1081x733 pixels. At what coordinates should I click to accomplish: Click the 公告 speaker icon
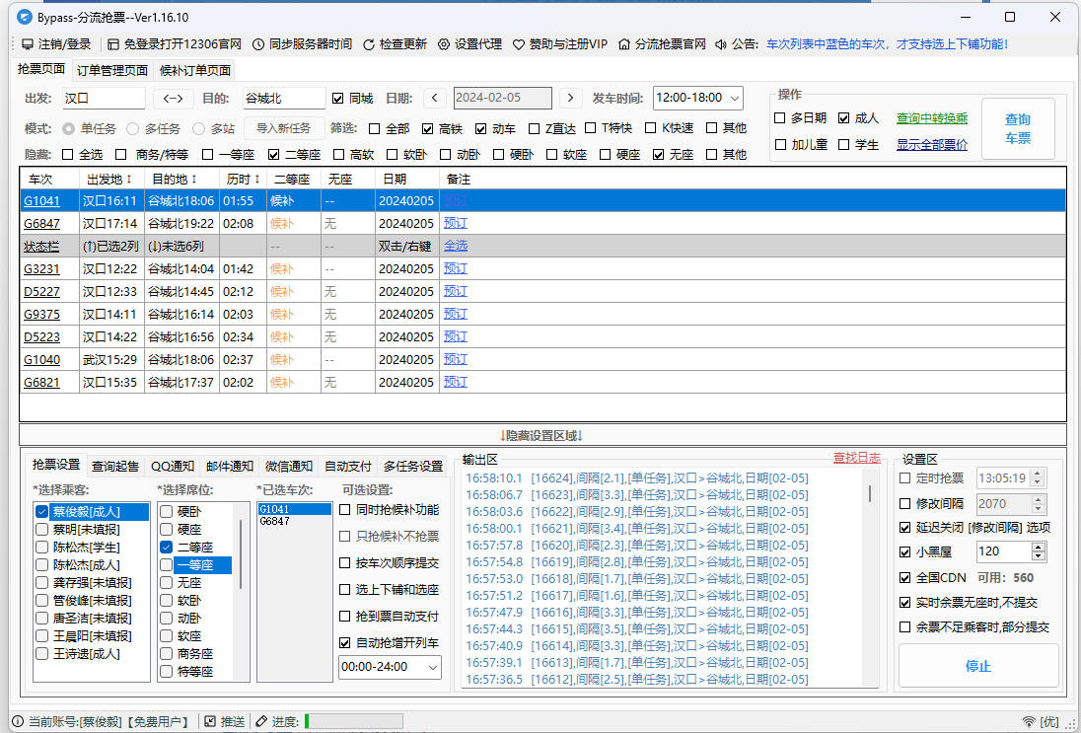[x=721, y=44]
